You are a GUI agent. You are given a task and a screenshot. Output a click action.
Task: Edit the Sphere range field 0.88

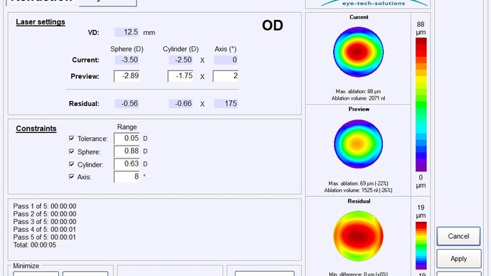point(127,151)
